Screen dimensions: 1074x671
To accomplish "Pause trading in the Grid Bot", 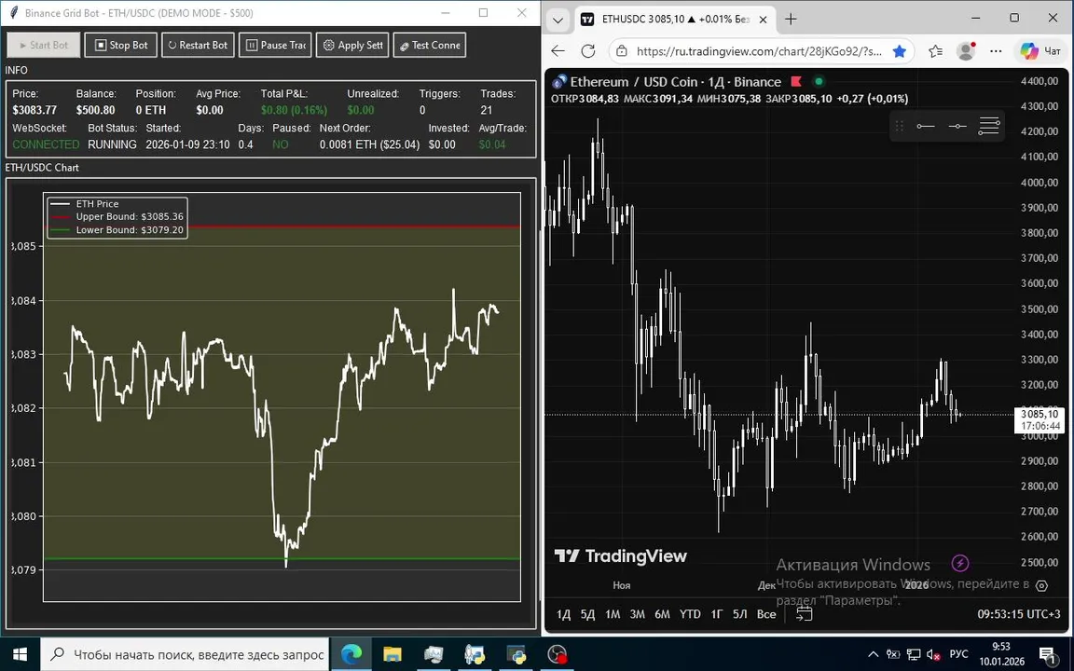I will [x=275, y=45].
